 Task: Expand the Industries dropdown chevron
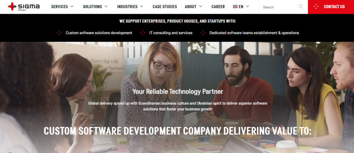(141, 6)
